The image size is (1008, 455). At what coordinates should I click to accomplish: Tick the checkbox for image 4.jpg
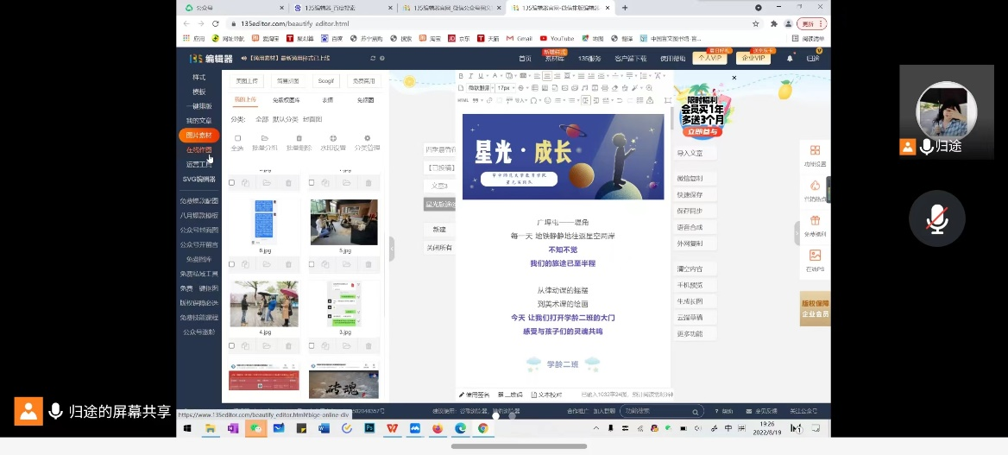pyautogui.click(x=231, y=345)
